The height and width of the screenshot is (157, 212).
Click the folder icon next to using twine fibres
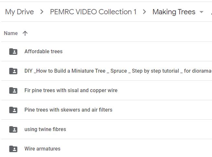click(13, 129)
